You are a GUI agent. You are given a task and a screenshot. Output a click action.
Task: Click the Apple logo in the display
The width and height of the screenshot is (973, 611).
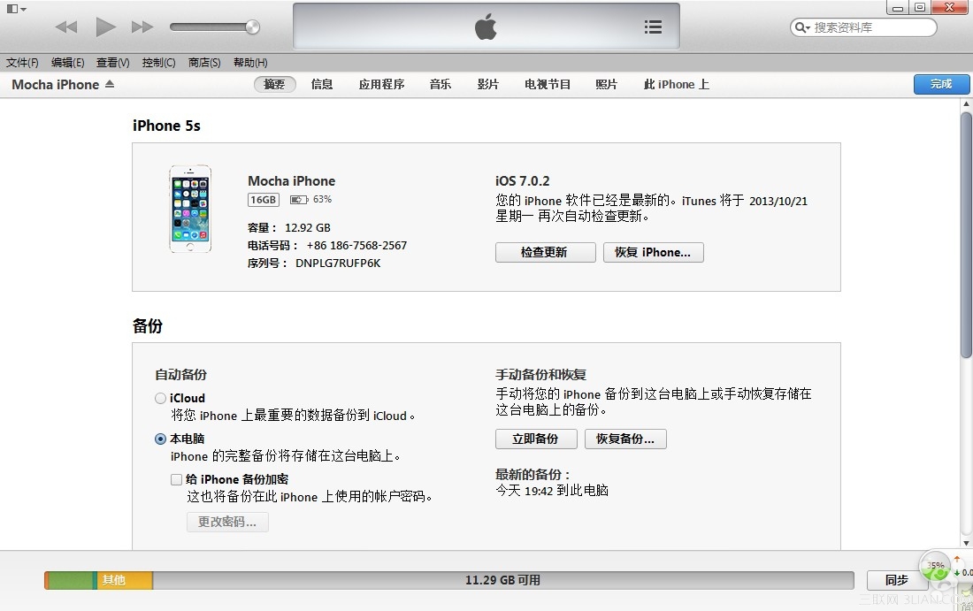pyautogui.click(x=486, y=27)
